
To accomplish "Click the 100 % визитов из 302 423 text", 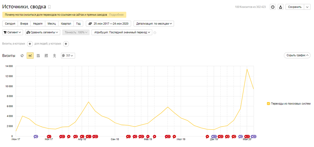I will pyautogui.click(x=250, y=7).
